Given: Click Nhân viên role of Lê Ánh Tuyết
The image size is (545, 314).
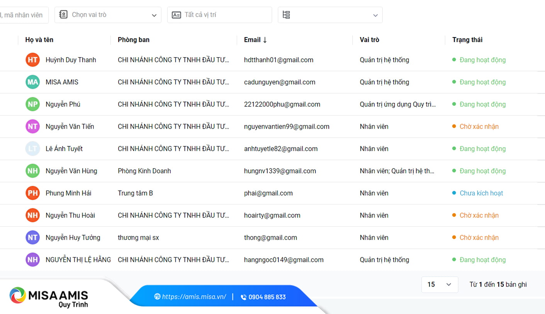Looking at the screenshot, I should tap(374, 149).
